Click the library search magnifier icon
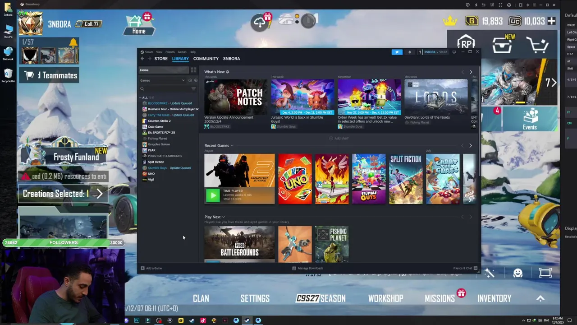577x325 pixels. click(x=142, y=89)
